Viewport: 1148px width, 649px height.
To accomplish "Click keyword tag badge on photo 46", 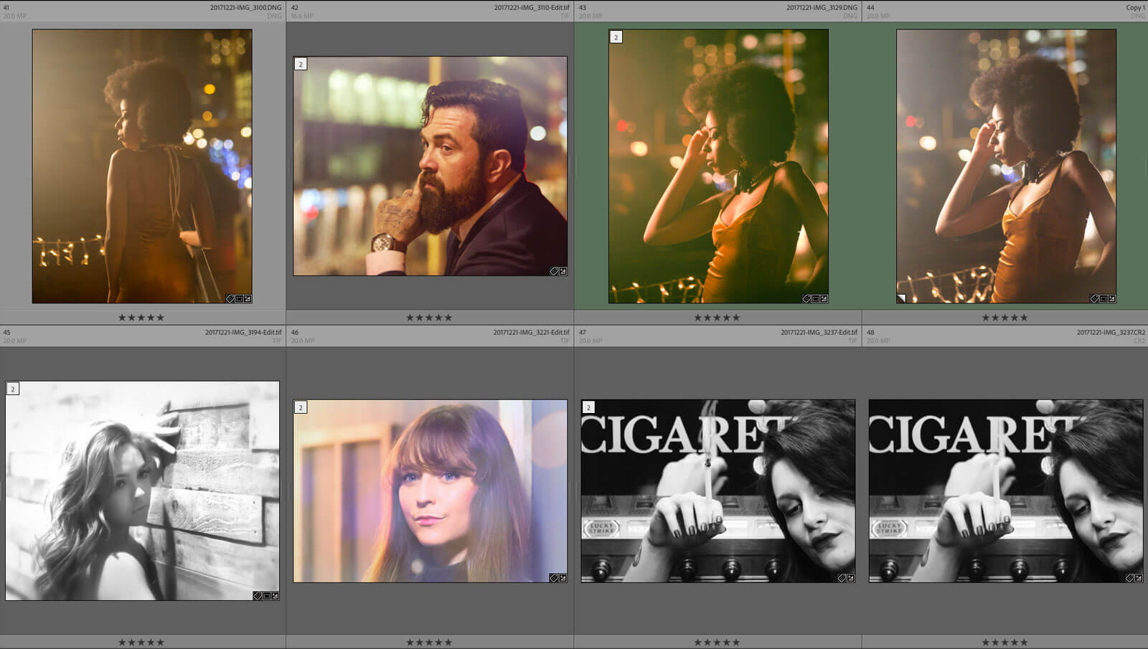I will pos(554,578).
